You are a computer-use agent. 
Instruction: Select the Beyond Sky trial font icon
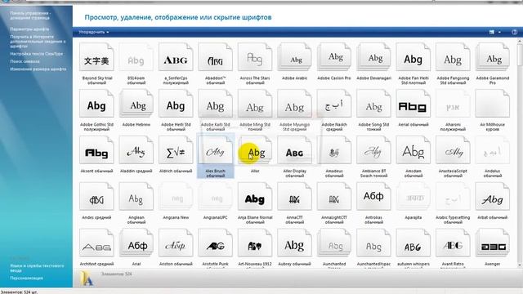point(96,57)
